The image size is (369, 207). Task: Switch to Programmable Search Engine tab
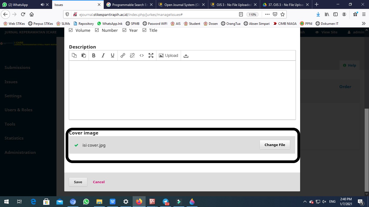click(x=128, y=5)
